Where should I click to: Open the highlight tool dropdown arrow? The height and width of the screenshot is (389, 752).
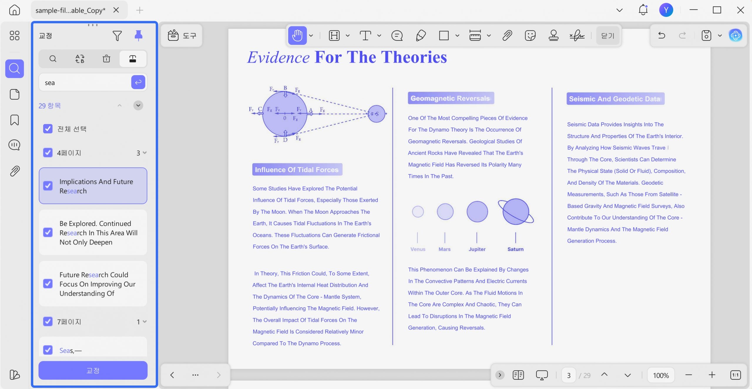click(348, 36)
